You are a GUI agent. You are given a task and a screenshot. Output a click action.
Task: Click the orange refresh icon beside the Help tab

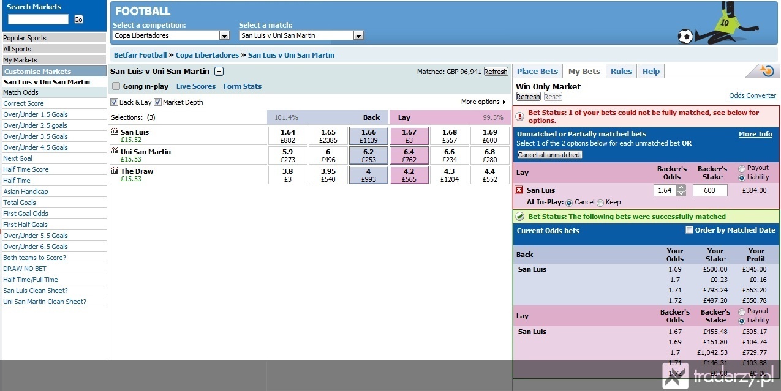click(766, 71)
